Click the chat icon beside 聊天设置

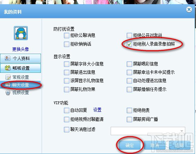[8, 85]
